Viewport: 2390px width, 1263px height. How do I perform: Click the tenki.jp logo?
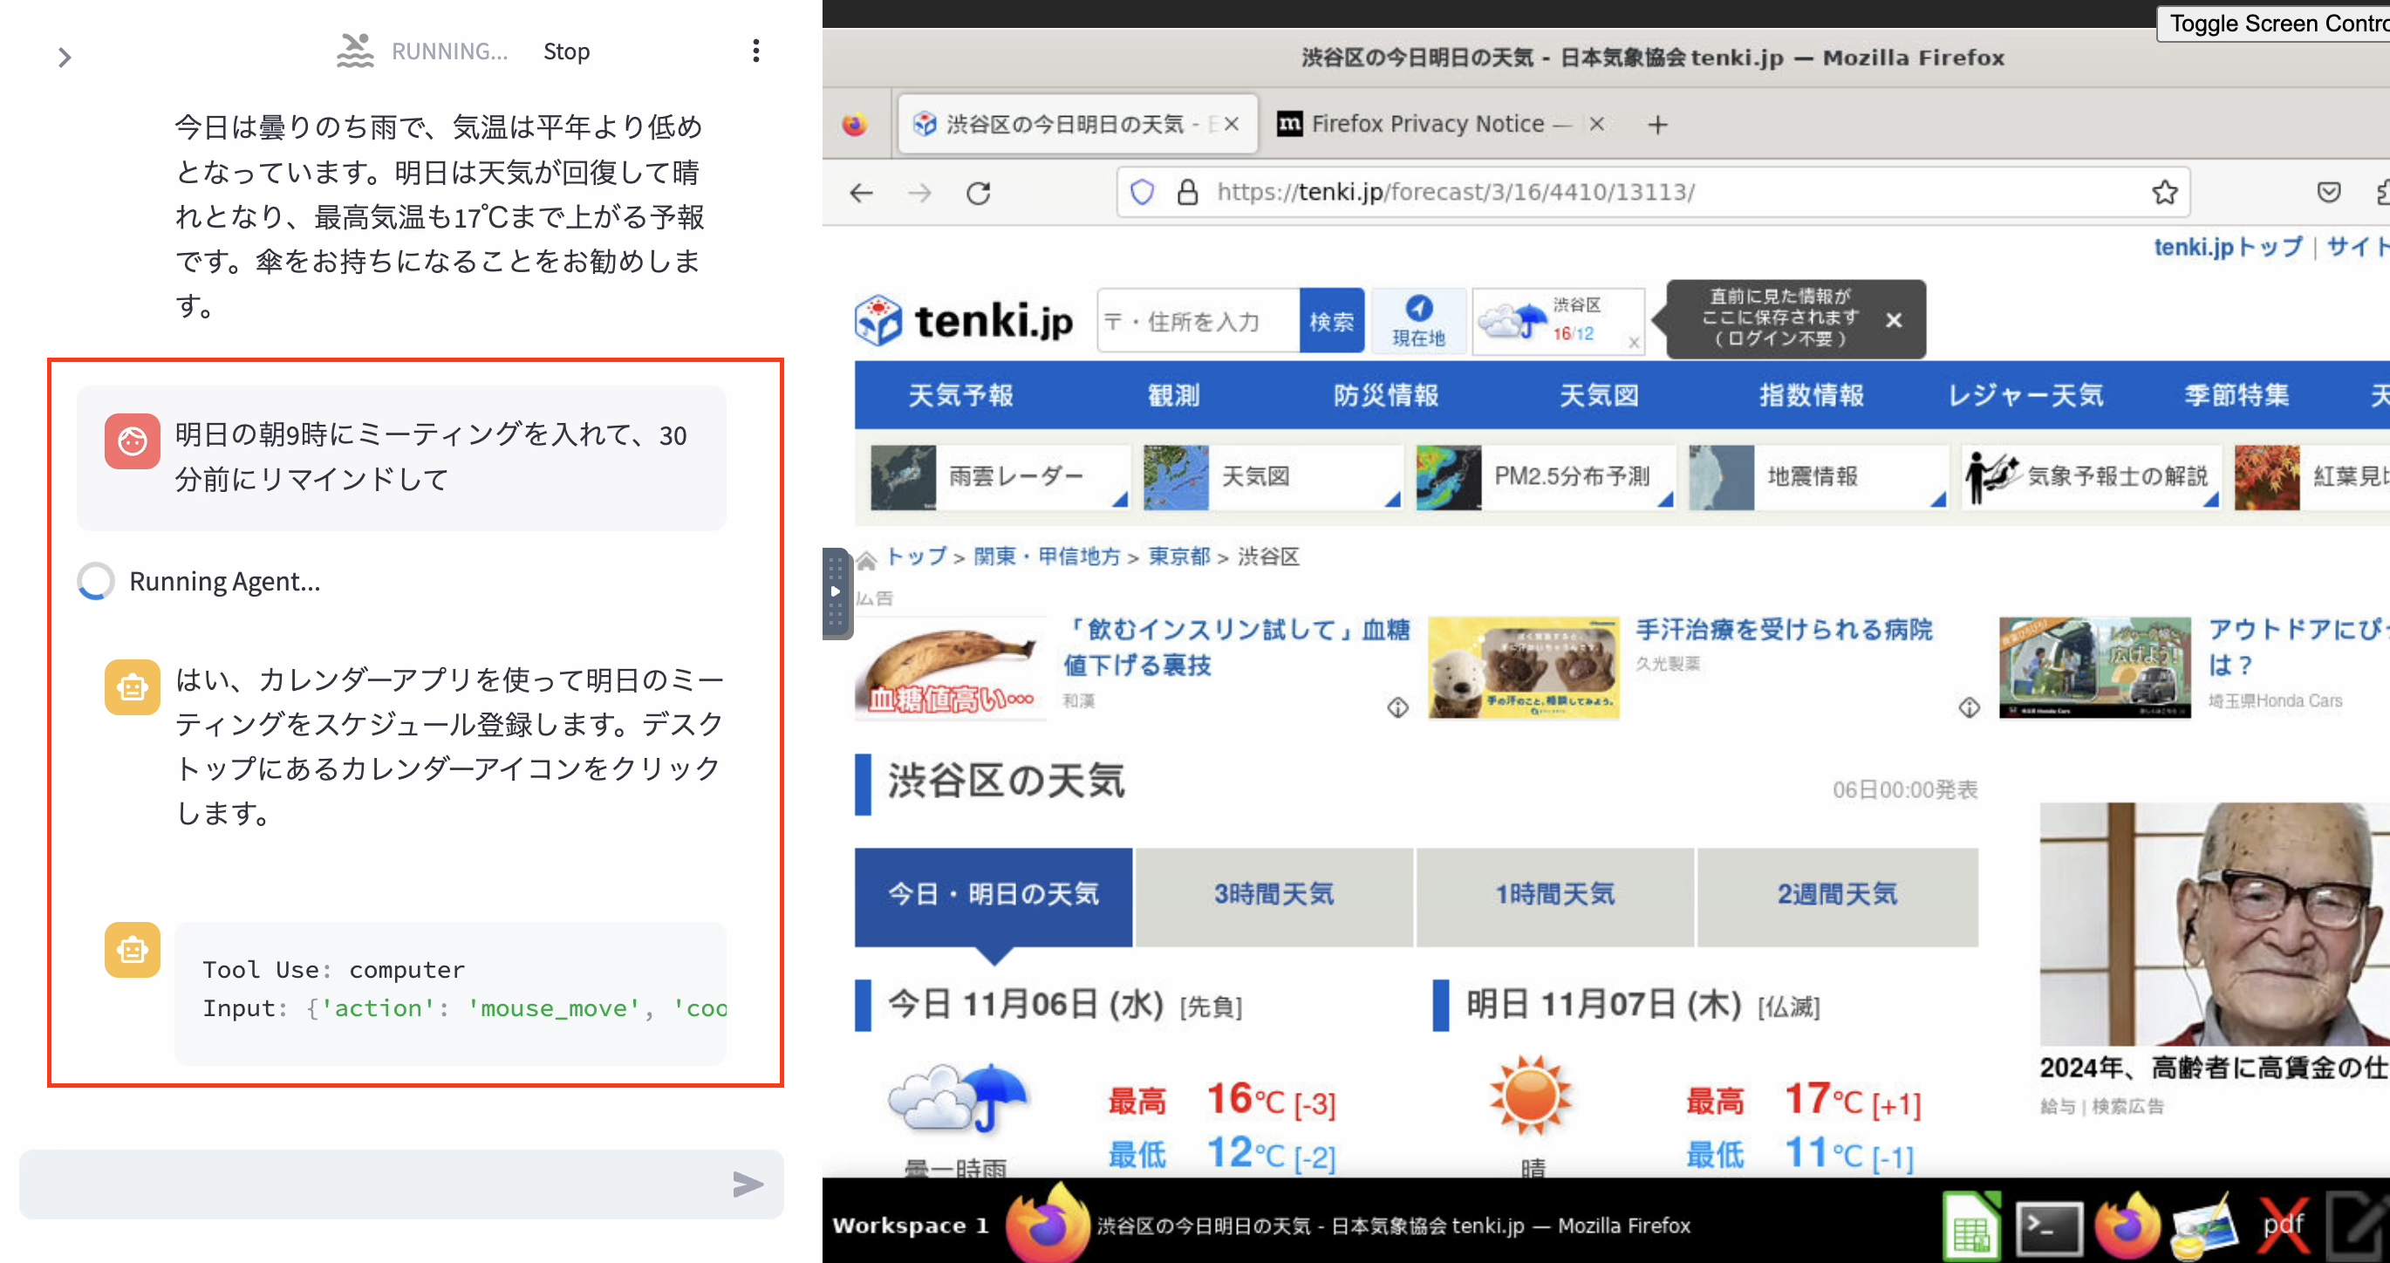click(965, 319)
